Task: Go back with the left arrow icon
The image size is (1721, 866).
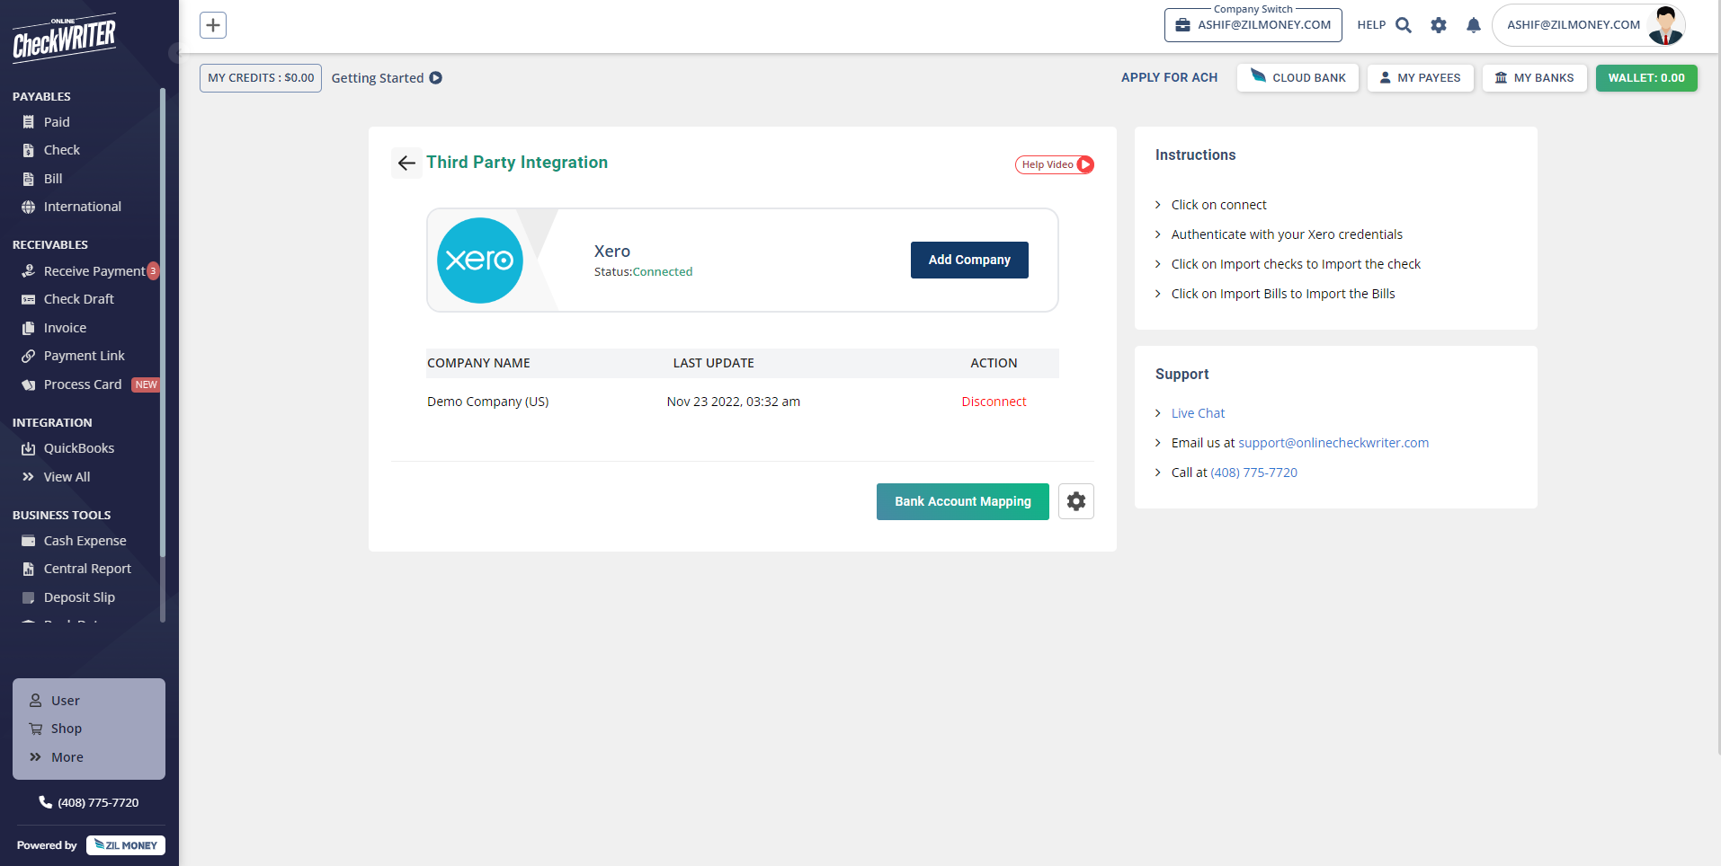Action: pyautogui.click(x=406, y=163)
